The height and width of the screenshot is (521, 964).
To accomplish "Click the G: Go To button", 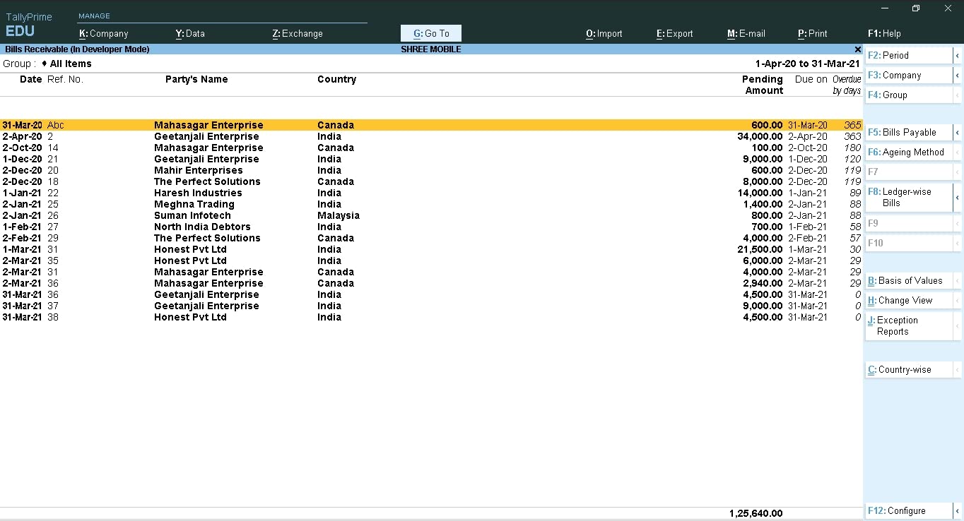I will (x=430, y=32).
